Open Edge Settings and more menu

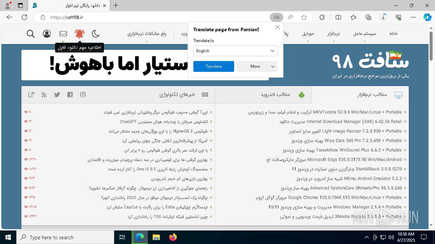(413, 17)
